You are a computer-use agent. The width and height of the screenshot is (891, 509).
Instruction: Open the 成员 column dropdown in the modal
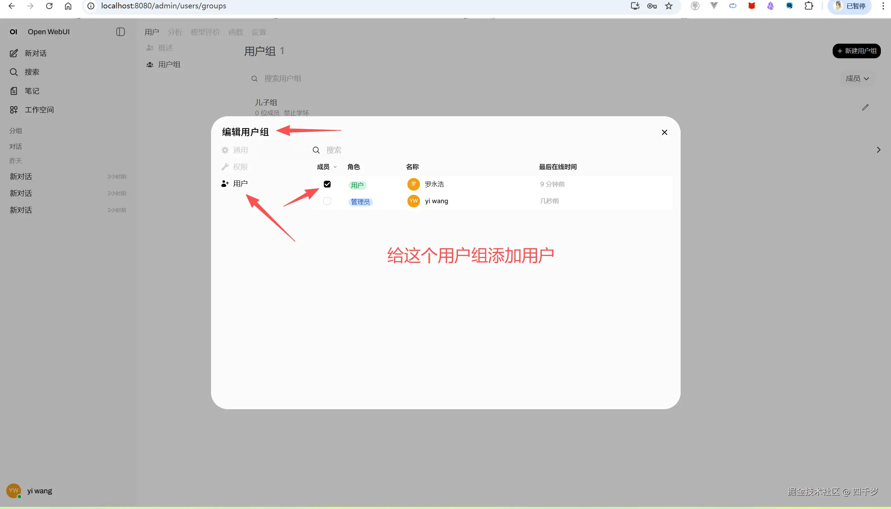click(326, 167)
